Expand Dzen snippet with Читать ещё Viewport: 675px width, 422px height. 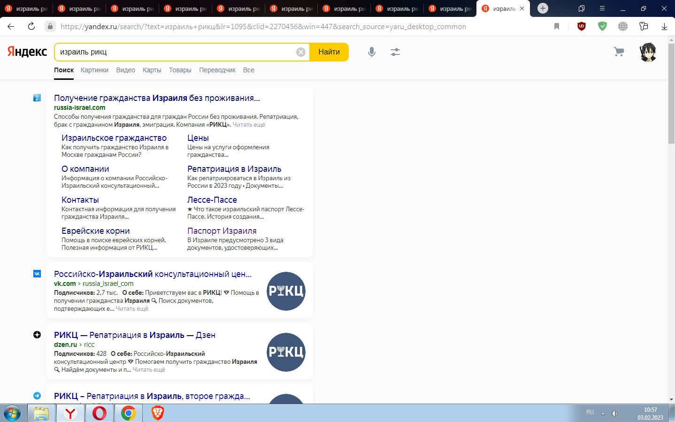(x=149, y=369)
